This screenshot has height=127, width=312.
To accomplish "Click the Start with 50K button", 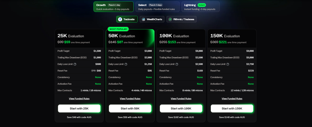I will pyautogui.click(x=130, y=109).
